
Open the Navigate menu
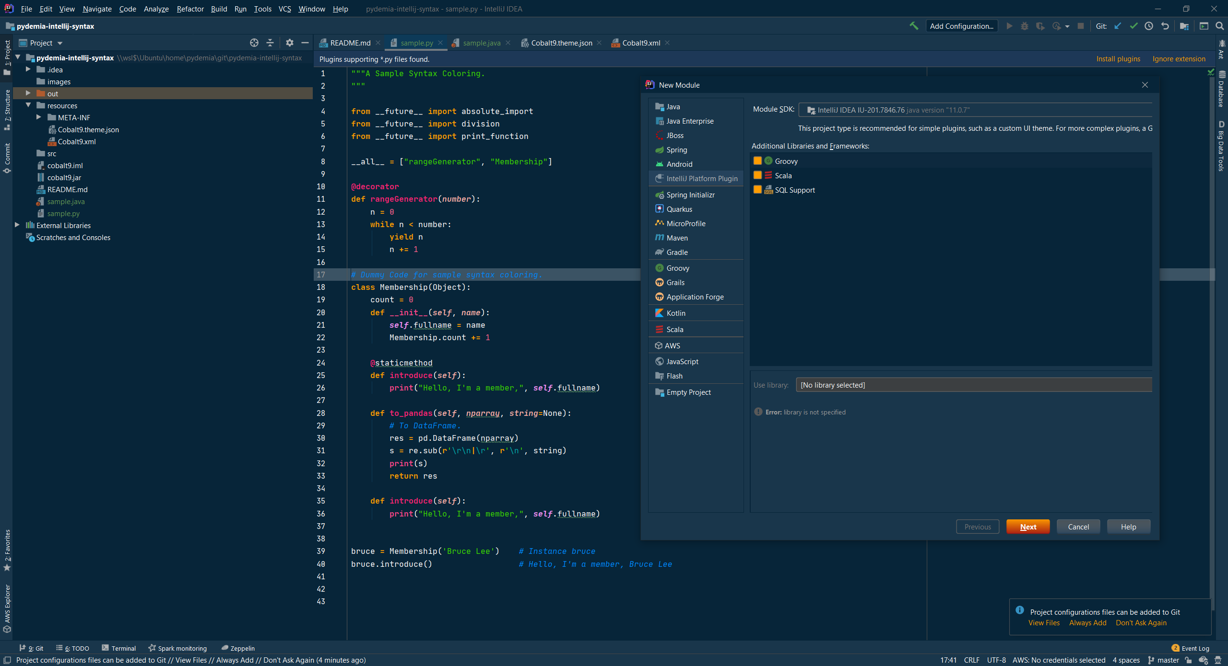point(97,9)
